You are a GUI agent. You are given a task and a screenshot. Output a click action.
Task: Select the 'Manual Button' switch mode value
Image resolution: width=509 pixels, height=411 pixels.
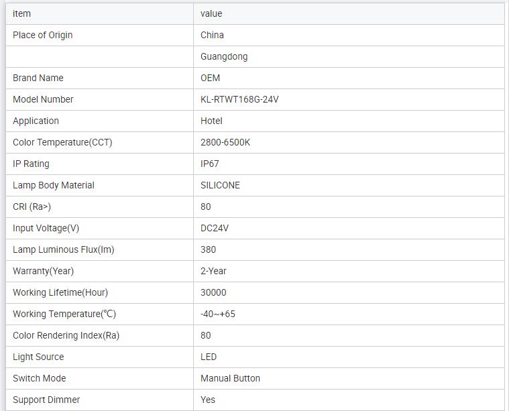tap(230, 378)
